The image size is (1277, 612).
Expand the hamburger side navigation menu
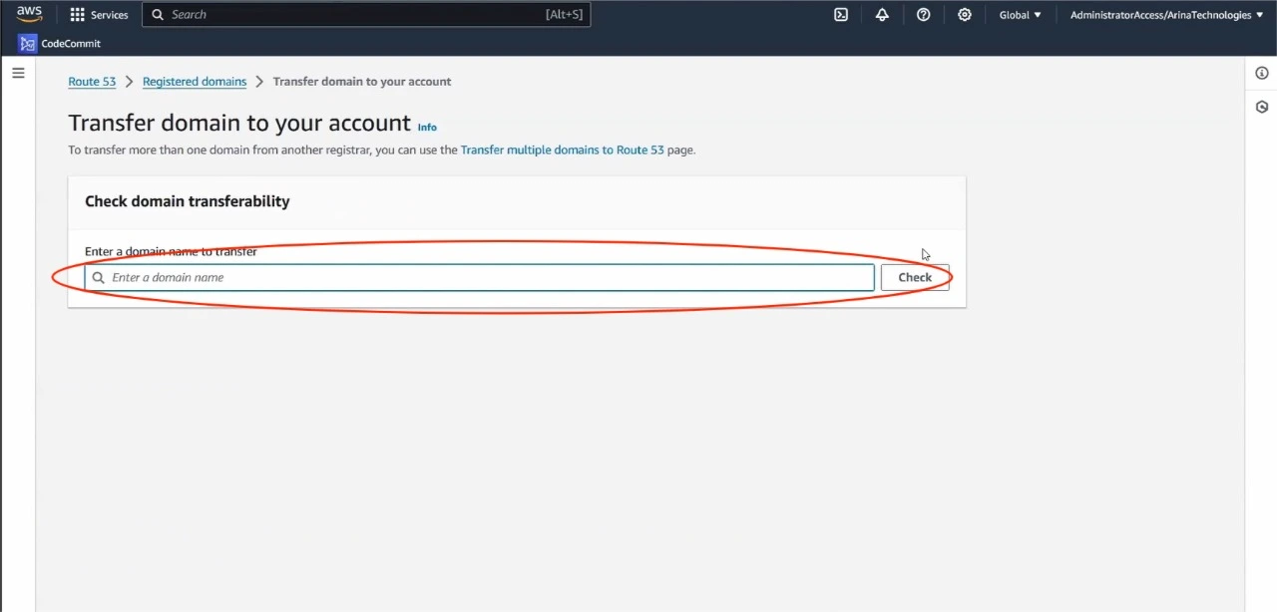tap(18, 73)
